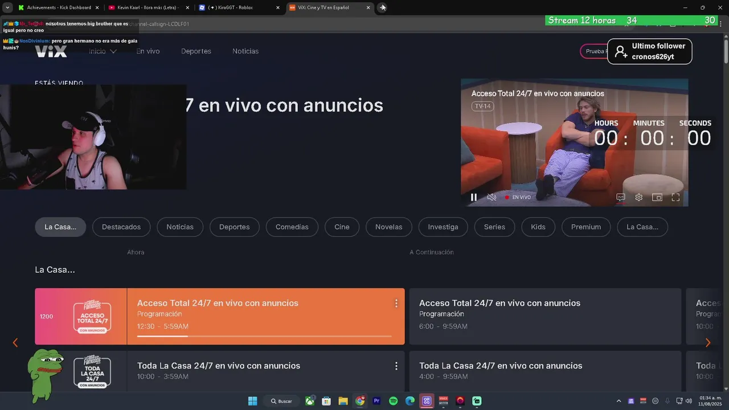This screenshot has height=410, width=729.
Task: Select the Investiga category chip
Action: point(443,227)
